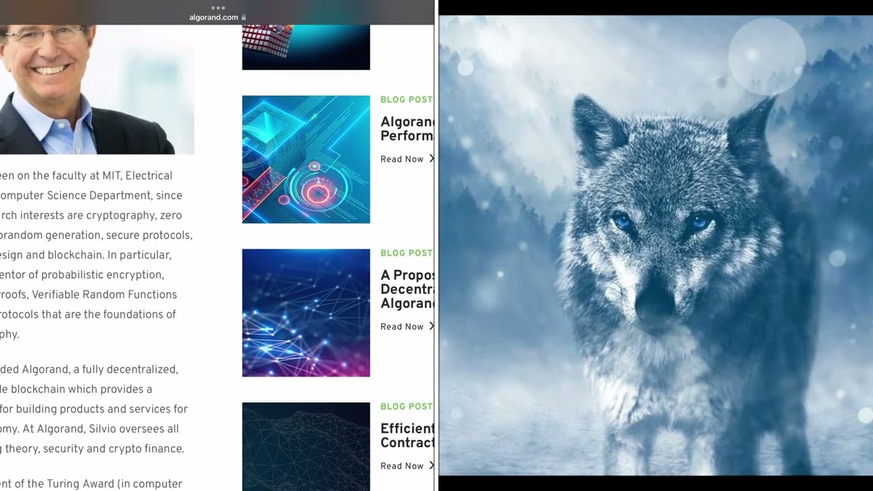Click the wolf image in the right window
The image size is (873, 491).
(655, 245)
